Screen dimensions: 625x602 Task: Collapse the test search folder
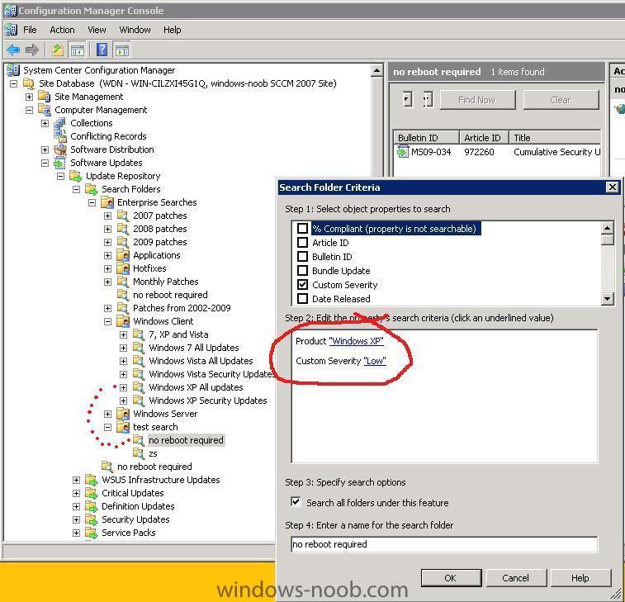107,427
